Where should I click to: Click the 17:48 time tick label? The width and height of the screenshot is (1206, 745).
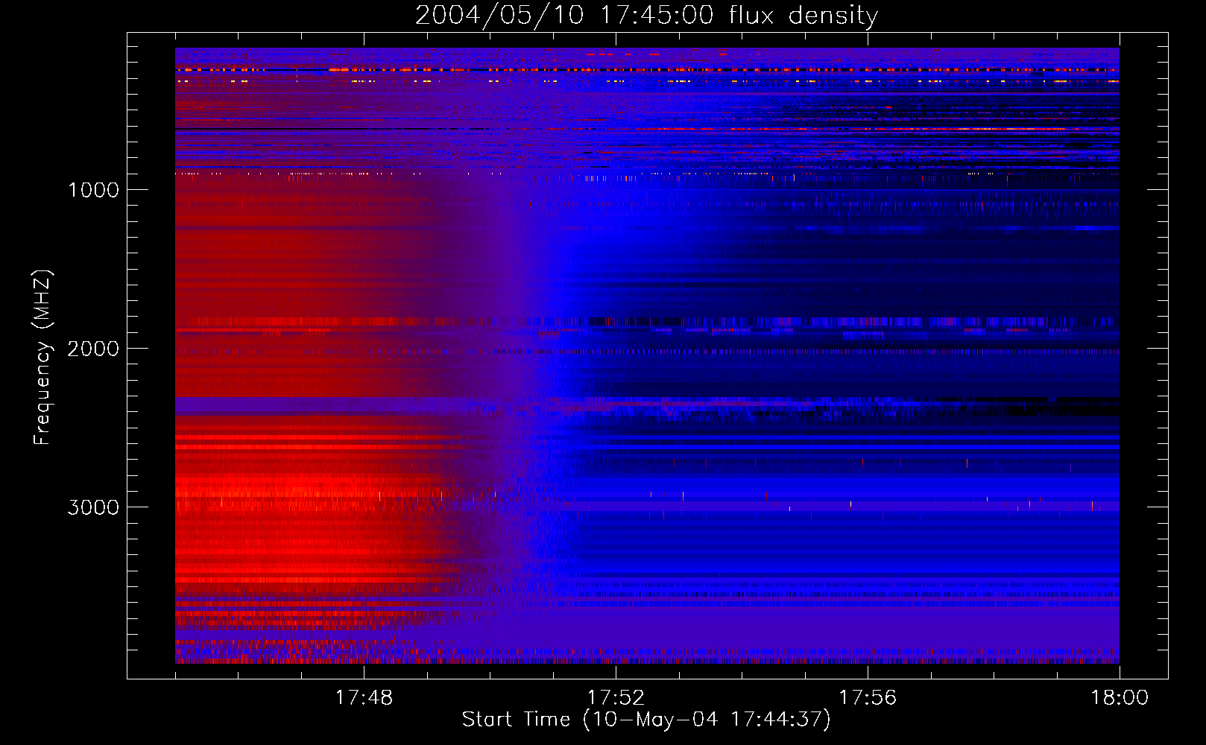364,698
